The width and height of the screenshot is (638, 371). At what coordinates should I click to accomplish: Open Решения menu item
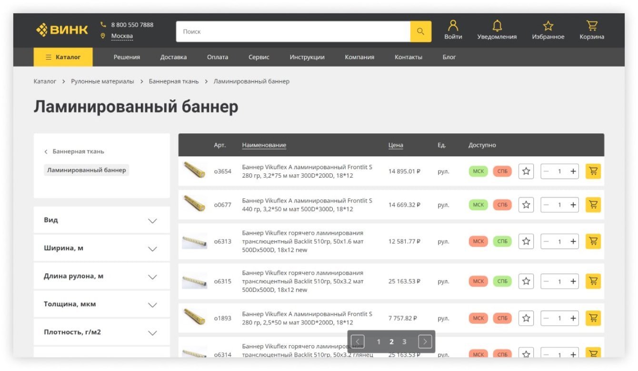click(x=127, y=57)
